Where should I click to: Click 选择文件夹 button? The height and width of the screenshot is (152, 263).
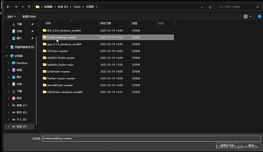pos(227,145)
